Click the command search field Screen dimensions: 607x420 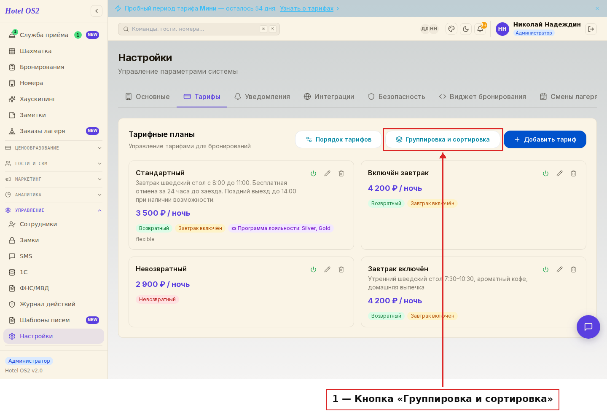199,29
